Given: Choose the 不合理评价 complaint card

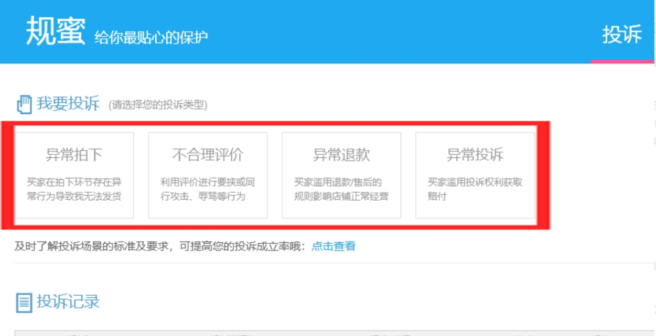Looking at the screenshot, I should pos(208,175).
